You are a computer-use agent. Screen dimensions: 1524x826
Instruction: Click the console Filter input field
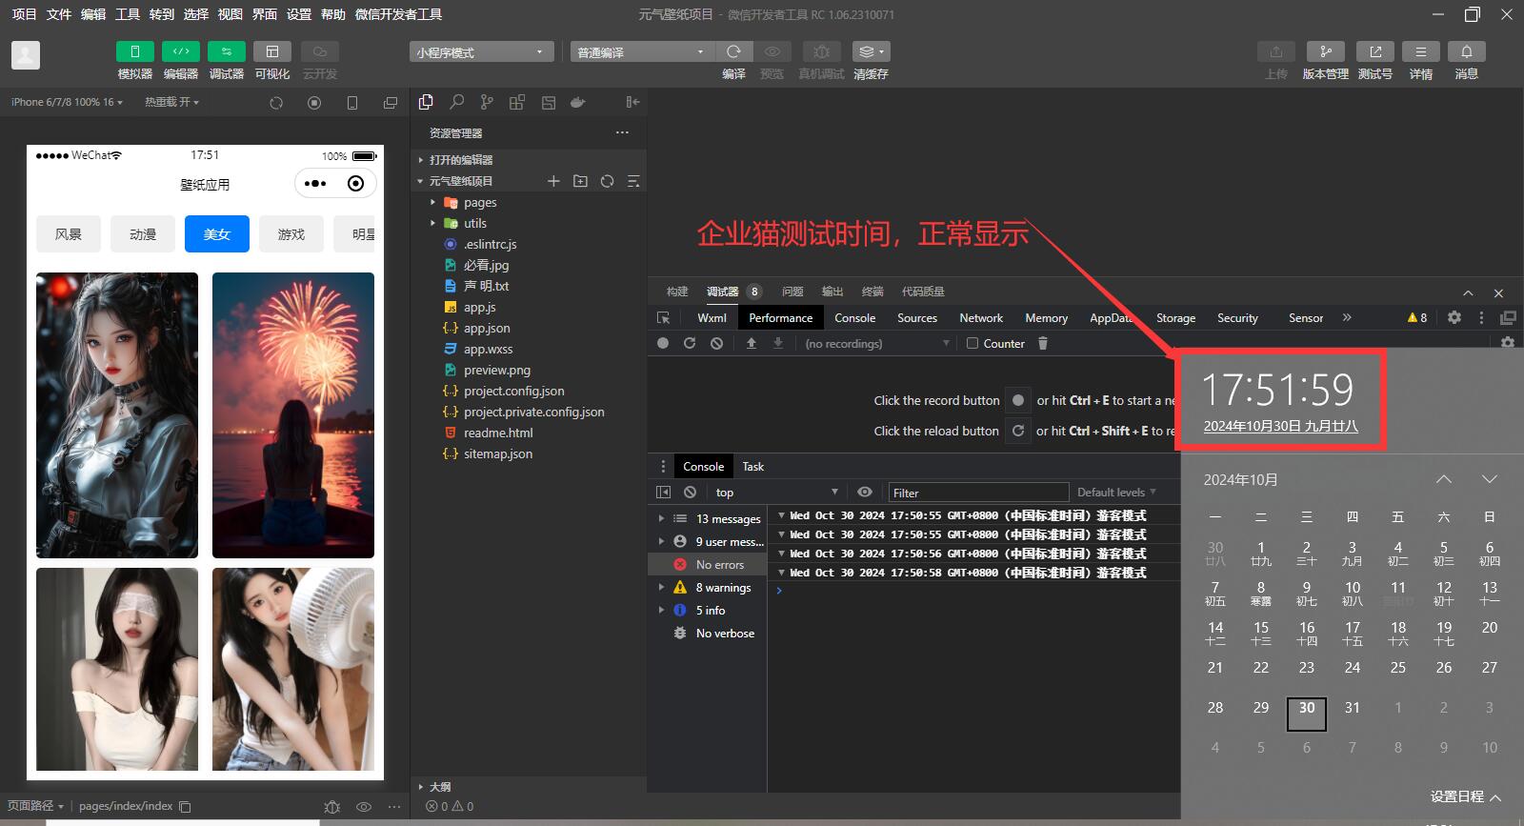click(976, 493)
